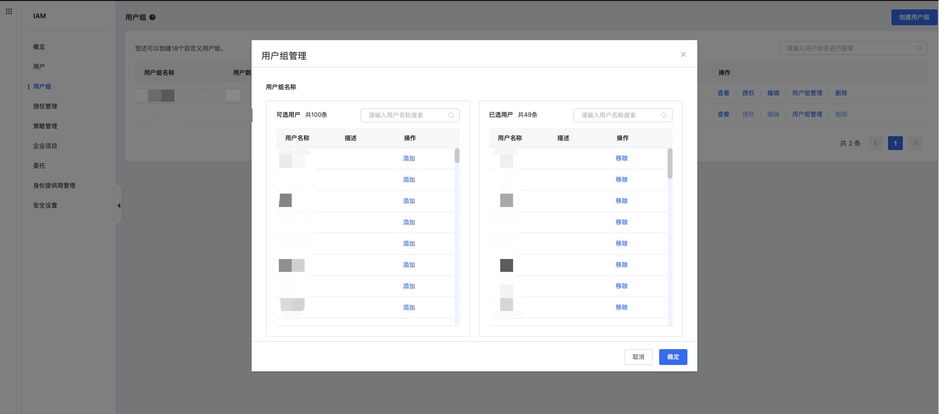Image resolution: width=939 pixels, height=414 pixels.
Task: Open 企业项目 in the sidebar
Action: coord(45,146)
